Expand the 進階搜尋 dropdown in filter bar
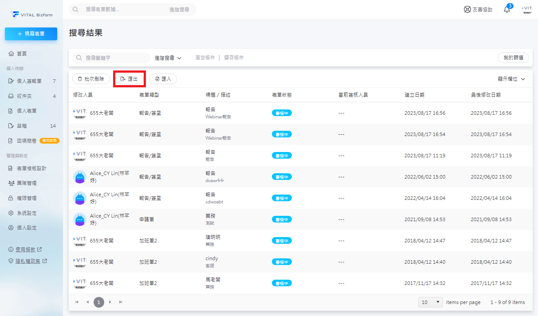The height and width of the screenshot is (316, 538). tap(168, 58)
